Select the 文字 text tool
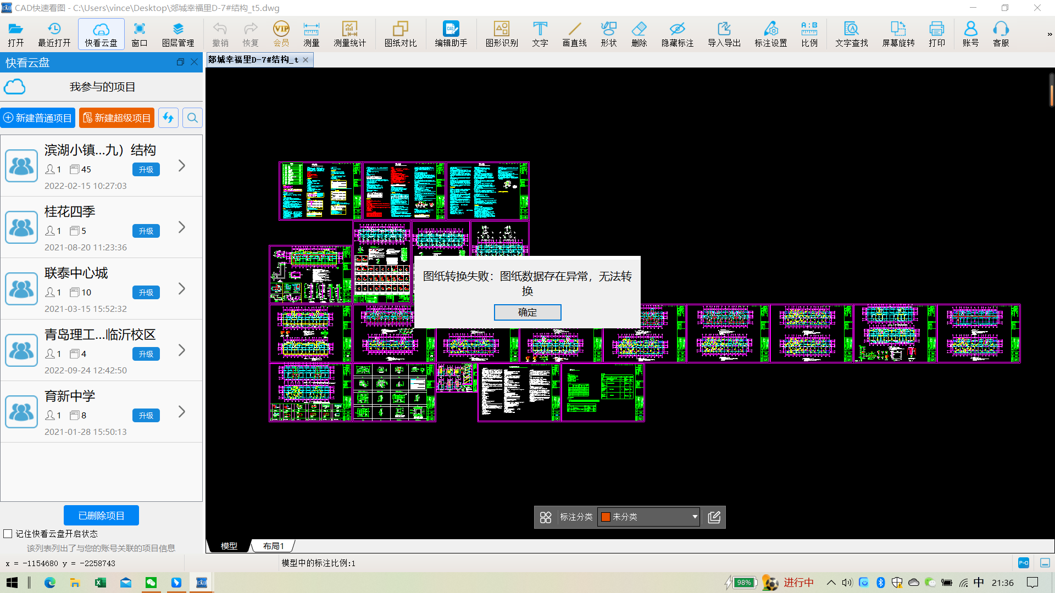 [540, 34]
